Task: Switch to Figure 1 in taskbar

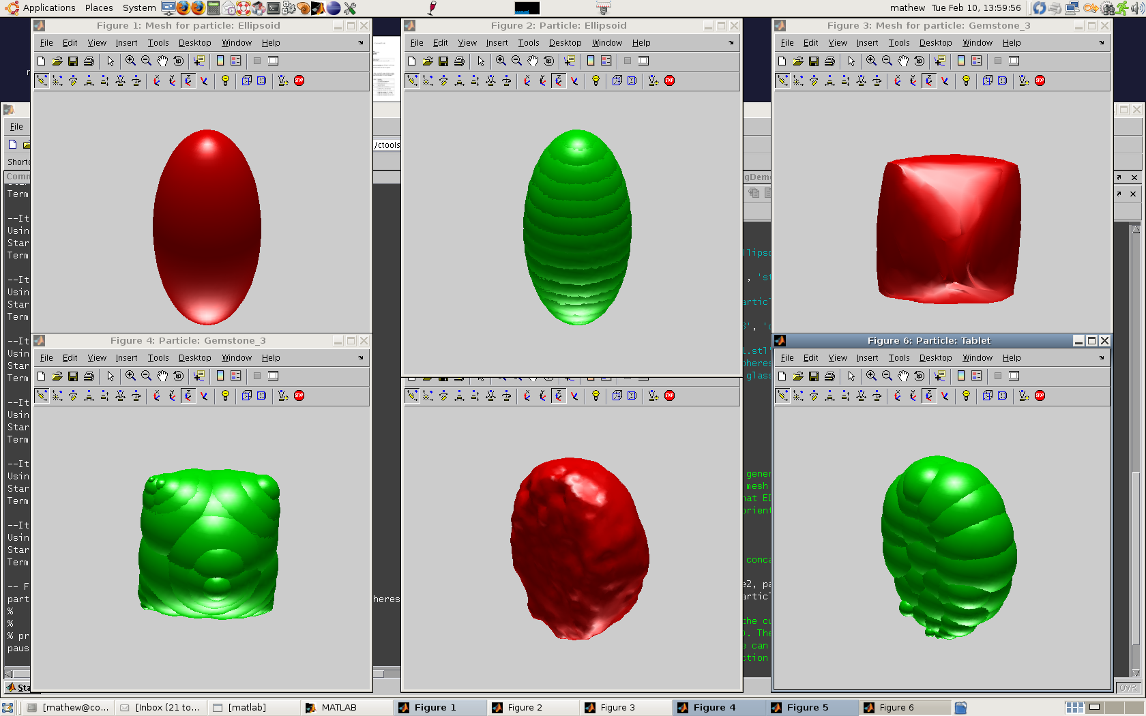Action: coord(439,708)
